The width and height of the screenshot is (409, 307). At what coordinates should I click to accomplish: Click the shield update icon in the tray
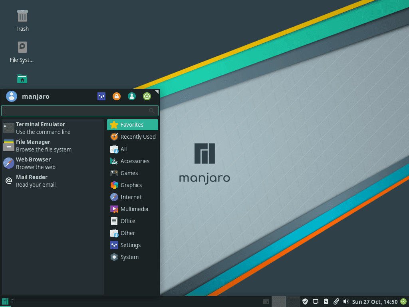(305, 302)
